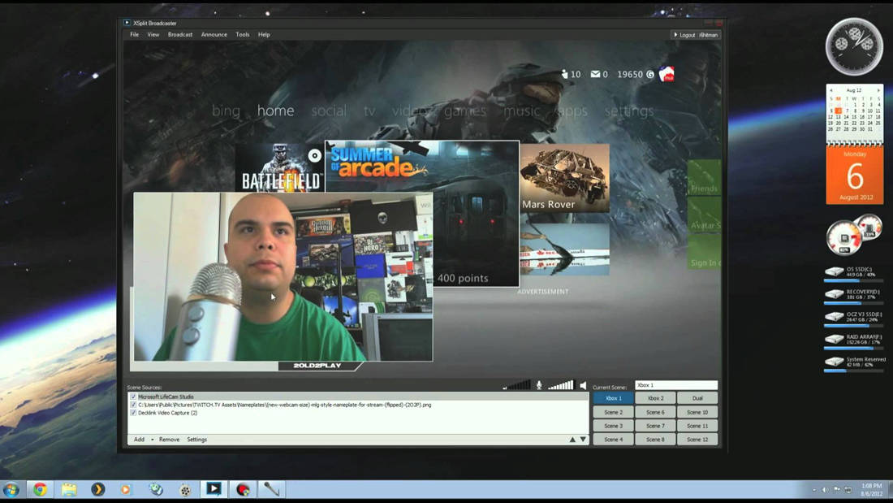Open Google Chrome from the taskbar
The image size is (893, 503).
click(x=40, y=489)
